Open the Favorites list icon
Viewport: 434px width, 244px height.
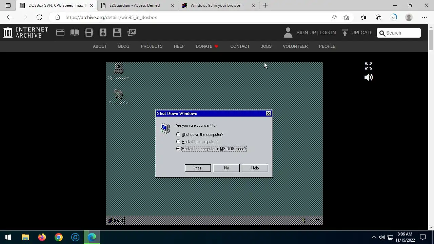(363, 17)
